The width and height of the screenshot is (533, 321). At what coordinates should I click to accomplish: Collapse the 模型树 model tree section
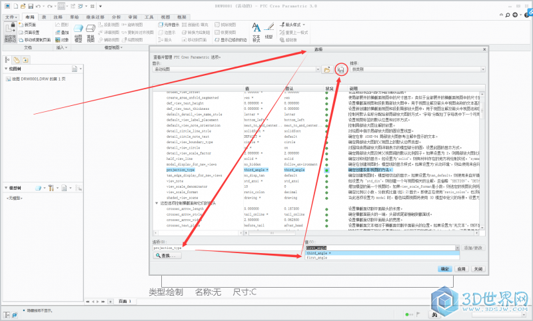(x=6, y=188)
